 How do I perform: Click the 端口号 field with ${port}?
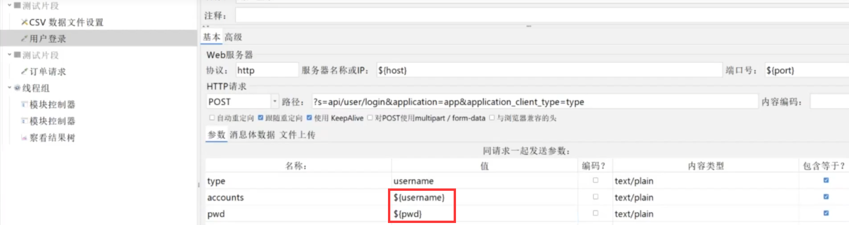pos(807,70)
